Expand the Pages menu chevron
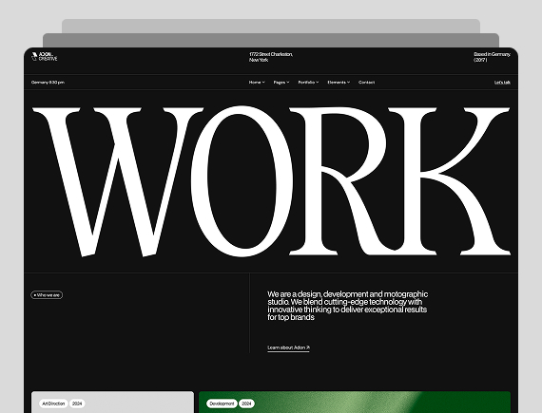Viewport: 542px width, 413px height. [288, 82]
